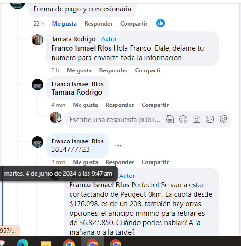
Task: Open Tamara Rodrigo's profile name link
Action: coord(73,39)
